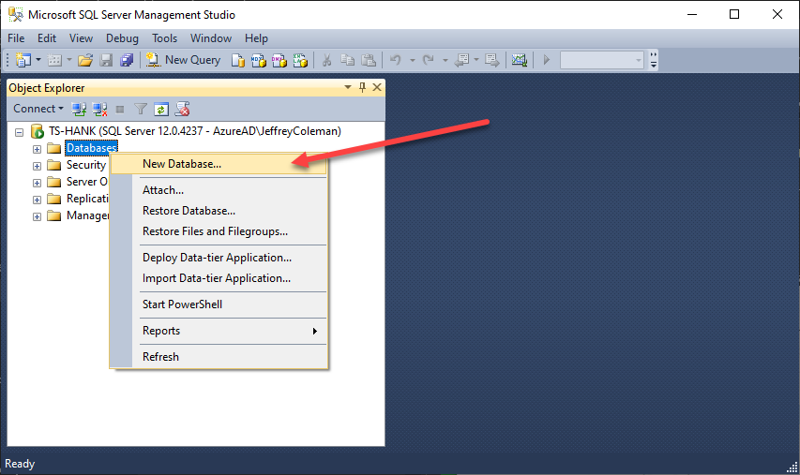Image resolution: width=800 pixels, height=475 pixels.
Task: Close the Object Explorer panel
Action: pyautogui.click(x=377, y=87)
